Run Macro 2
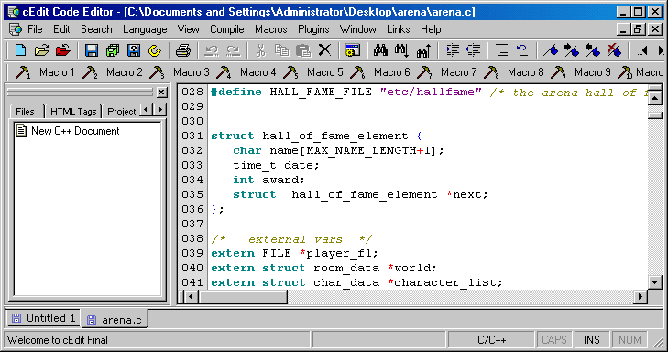This screenshot has height=352, width=668. coord(112,72)
